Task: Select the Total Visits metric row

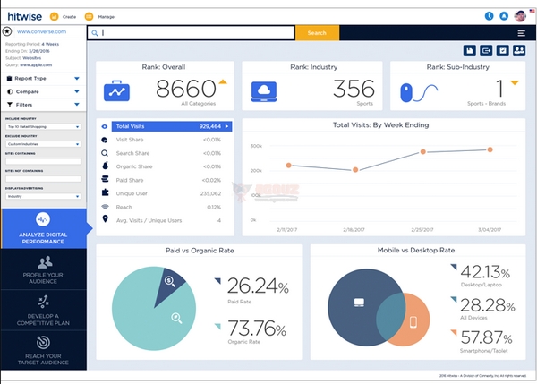Action: [x=166, y=127]
